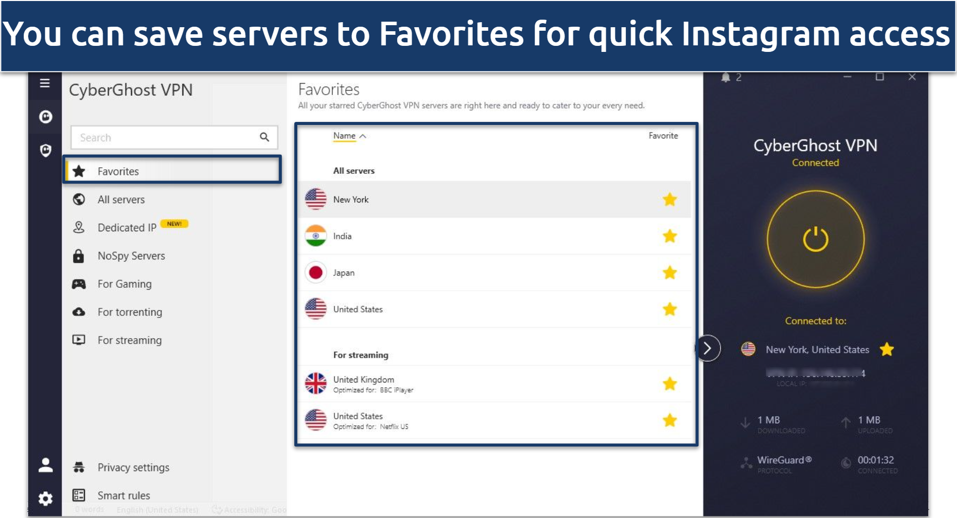Click the download arrow stats icon
The width and height of the screenshot is (957, 518).
745,423
